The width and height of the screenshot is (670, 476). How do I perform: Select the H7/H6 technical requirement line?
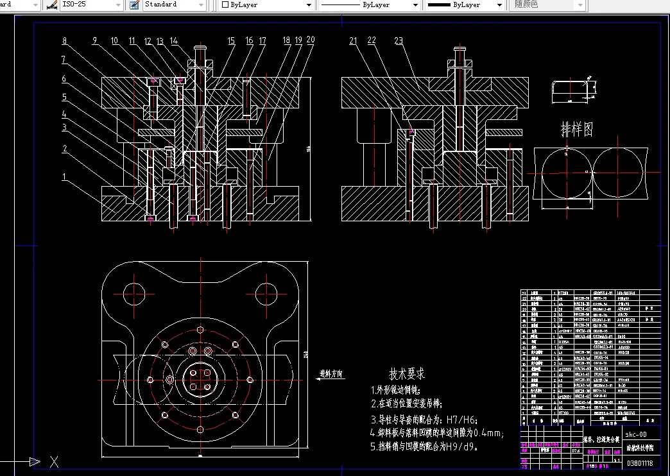coord(424,419)
